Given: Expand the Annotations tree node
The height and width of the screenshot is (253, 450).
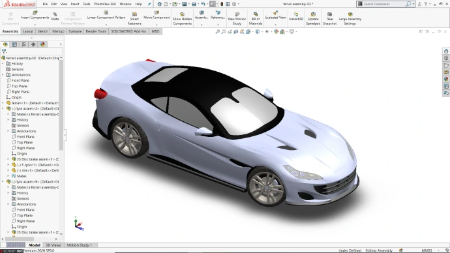Looking at the screenshot, I should tap(3, 75).
